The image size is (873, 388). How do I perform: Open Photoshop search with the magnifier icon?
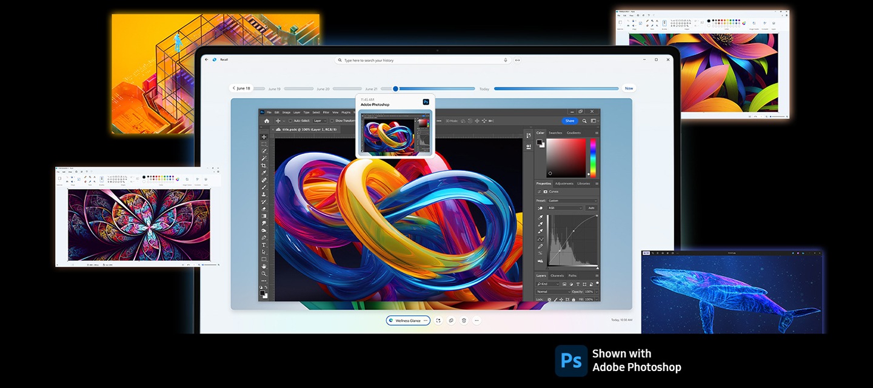point(584,121)
